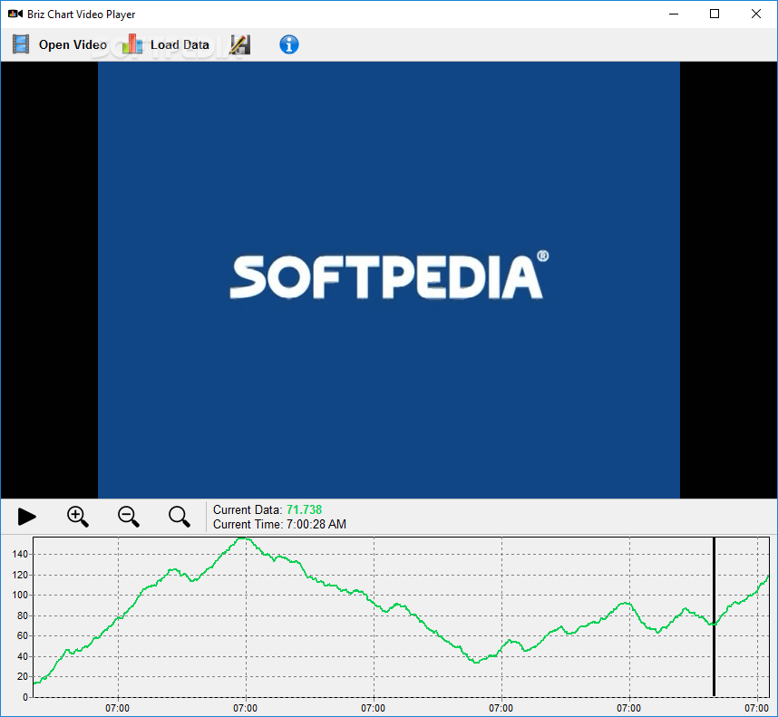Click the black chart position marker line
Image resolution: width=778 pixels, height=717 pixels.
click(714, 617)
